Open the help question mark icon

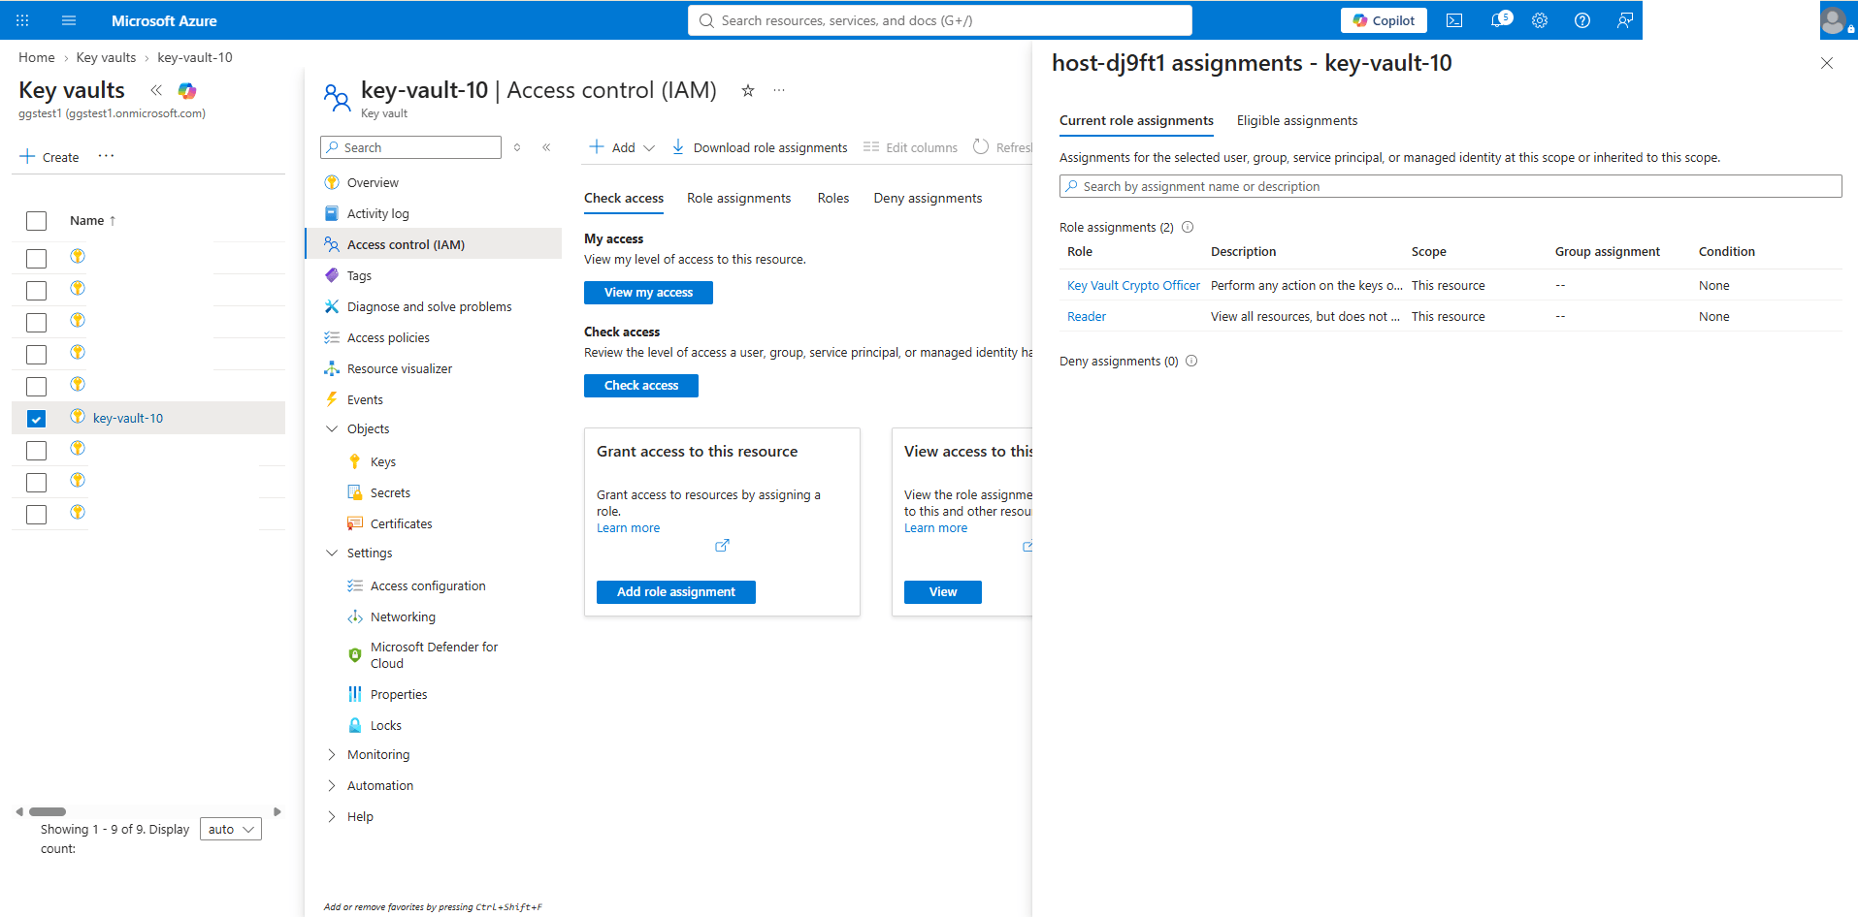click(x=1582, y=20)
